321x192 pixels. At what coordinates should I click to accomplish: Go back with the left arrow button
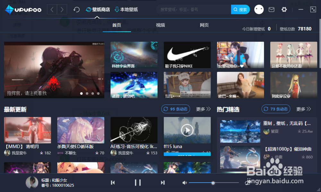(x=52, y=9)
